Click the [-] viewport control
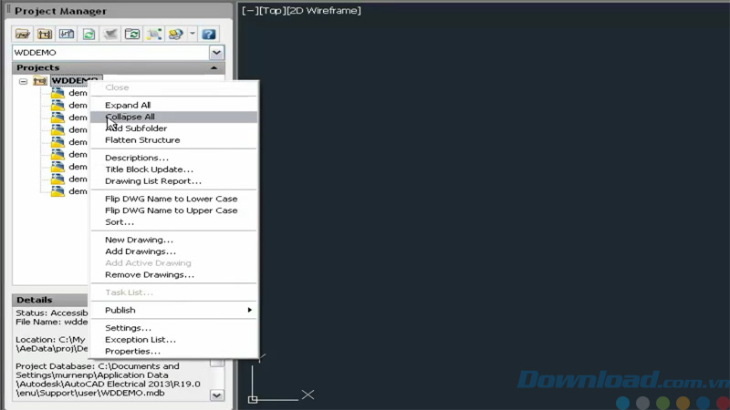The image size is (730, 410). click(x=249, y=10)
